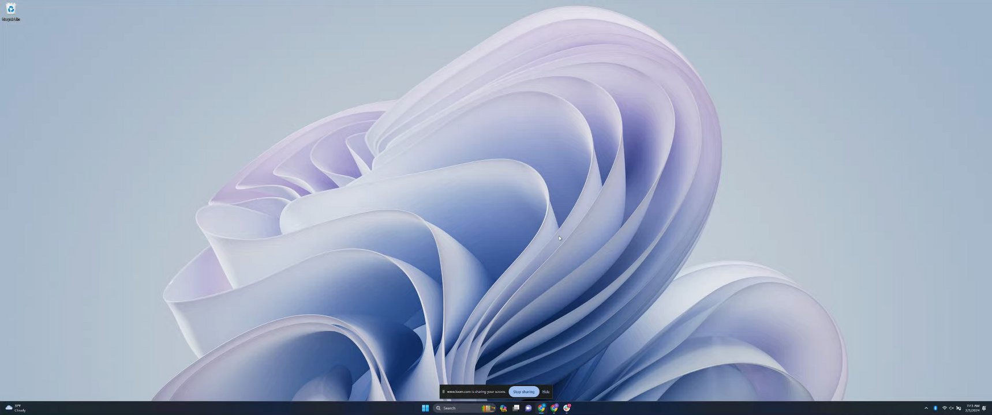The image size is (992, 415).
Task: Open the weather widget showing Cloudy
Action: tap(16, 408)
